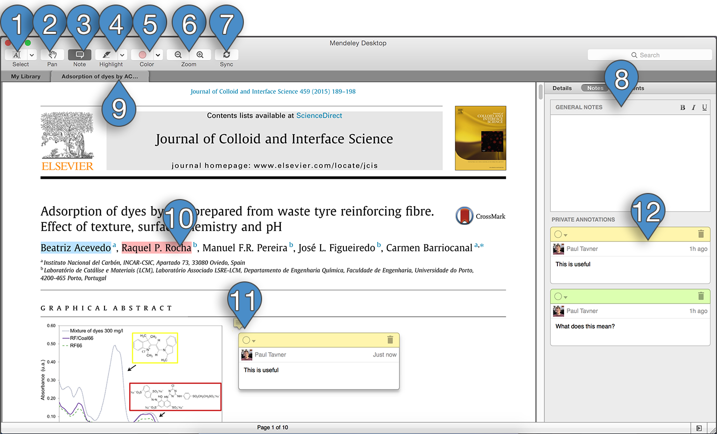Image resolution: width=717 pixels, height=434 pixels.
Task: Expand the Highlight tool dropdown arrow
Action: coord(122,55)
